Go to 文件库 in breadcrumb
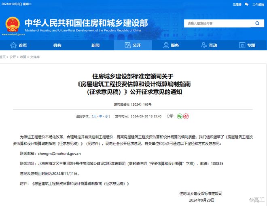267x206 pixels. [35, 57]
